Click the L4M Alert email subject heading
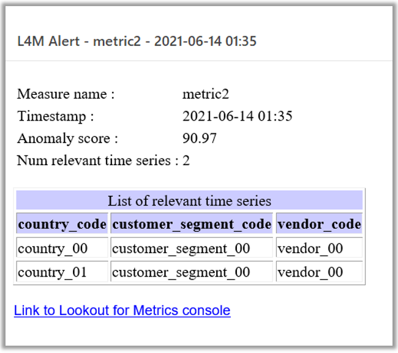This screenshot has height=353, width=398. 137,41
